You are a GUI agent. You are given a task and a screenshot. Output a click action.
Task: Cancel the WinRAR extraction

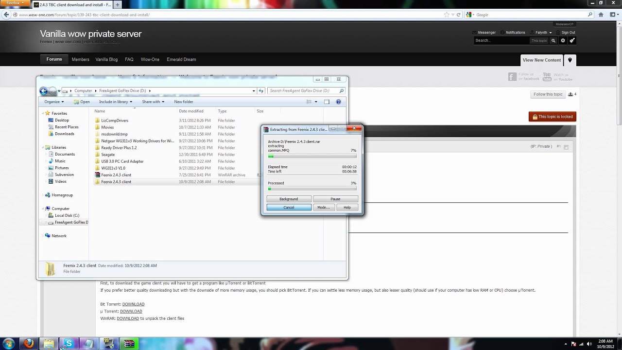(x=289, y=208)
